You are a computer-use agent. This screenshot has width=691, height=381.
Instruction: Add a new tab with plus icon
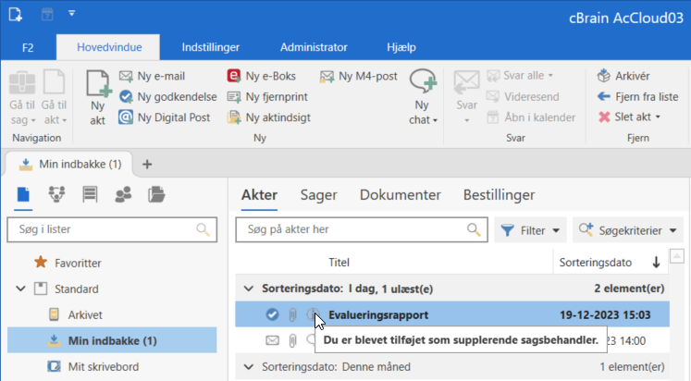[x=146, y=164]
